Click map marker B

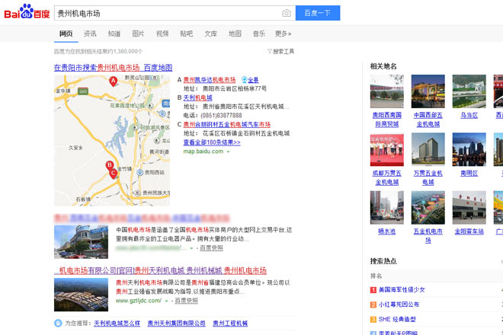point(110,166)
